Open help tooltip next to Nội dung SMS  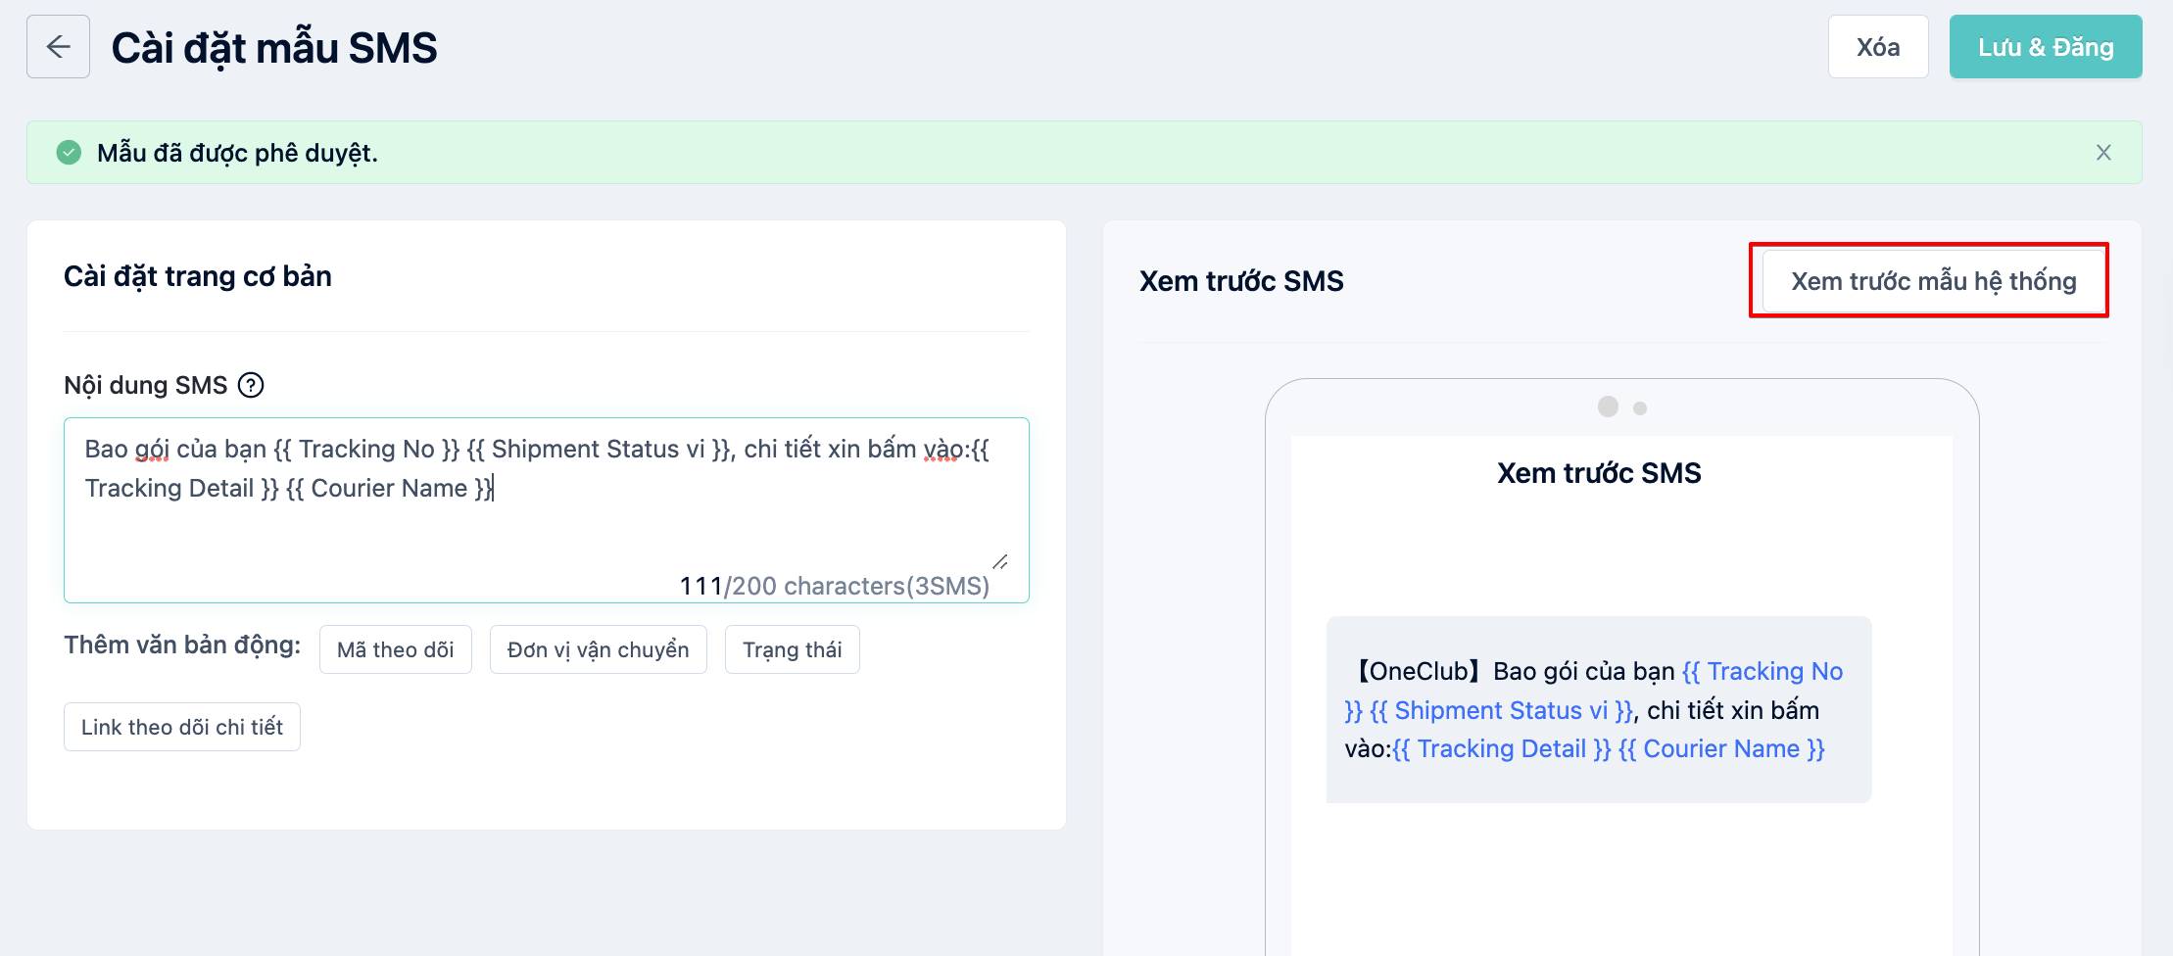251,385
